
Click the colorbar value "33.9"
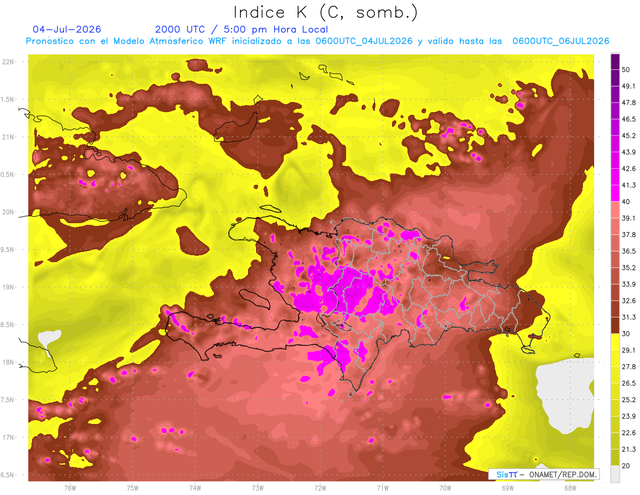[629, 284]
